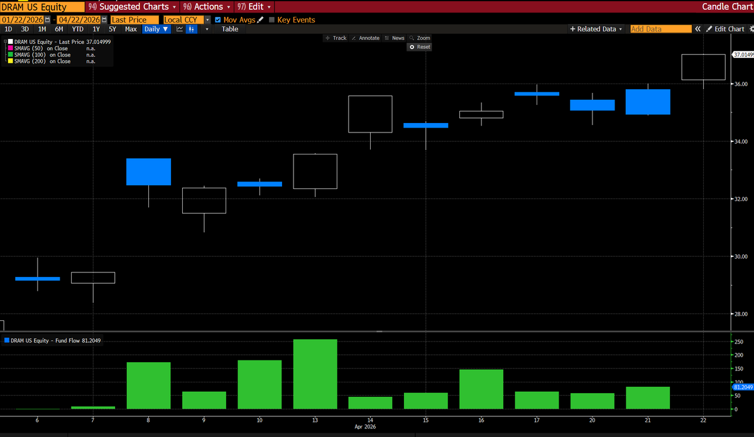Open the start date calendar picker

tap(48, 20)
